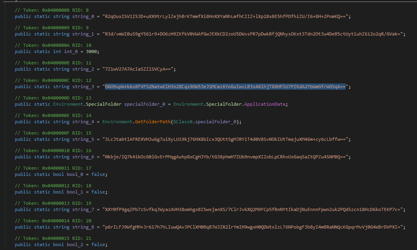Click the string_1 field name
417x250 pixels.
point(83,34)
